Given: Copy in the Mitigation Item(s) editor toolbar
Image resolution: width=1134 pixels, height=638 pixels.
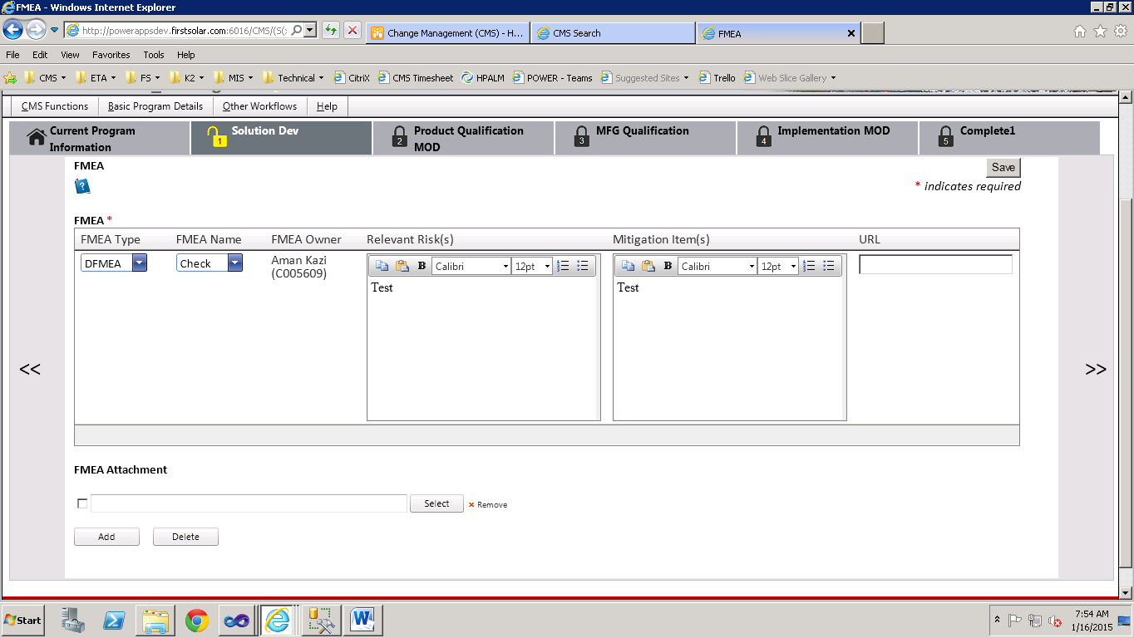Looking at the screenshot, I should (x=628, y=266).
